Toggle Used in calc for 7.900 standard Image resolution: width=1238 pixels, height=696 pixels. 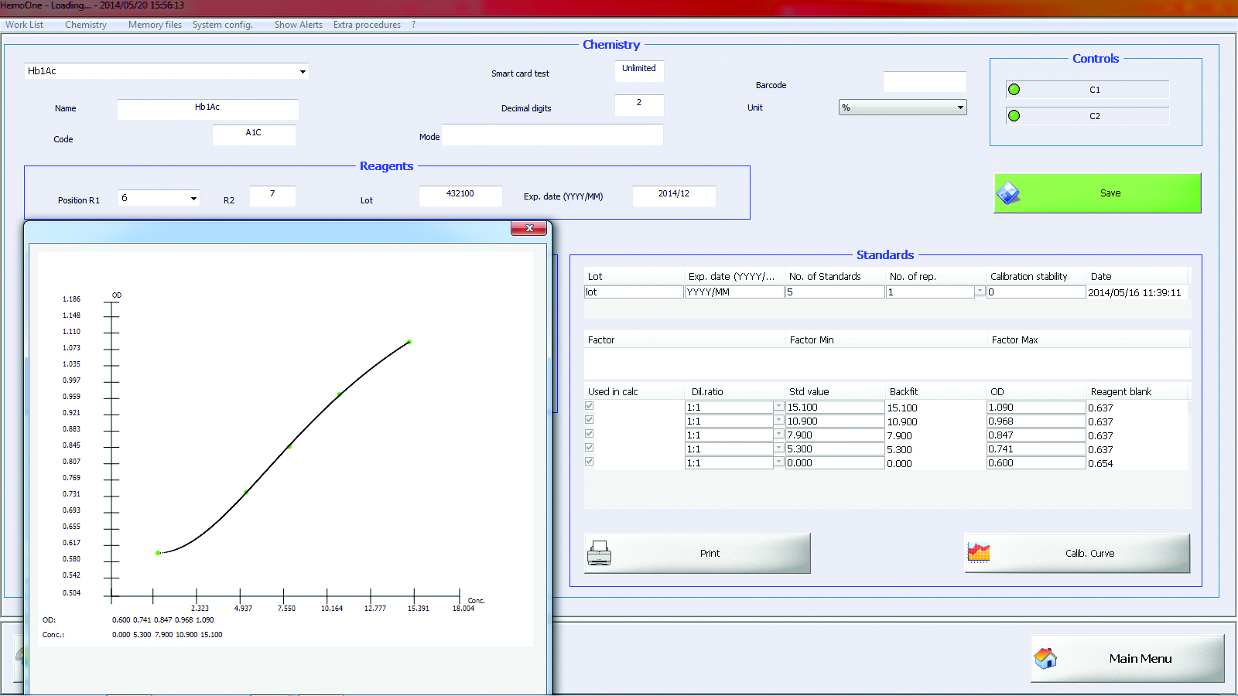[590, 434]
